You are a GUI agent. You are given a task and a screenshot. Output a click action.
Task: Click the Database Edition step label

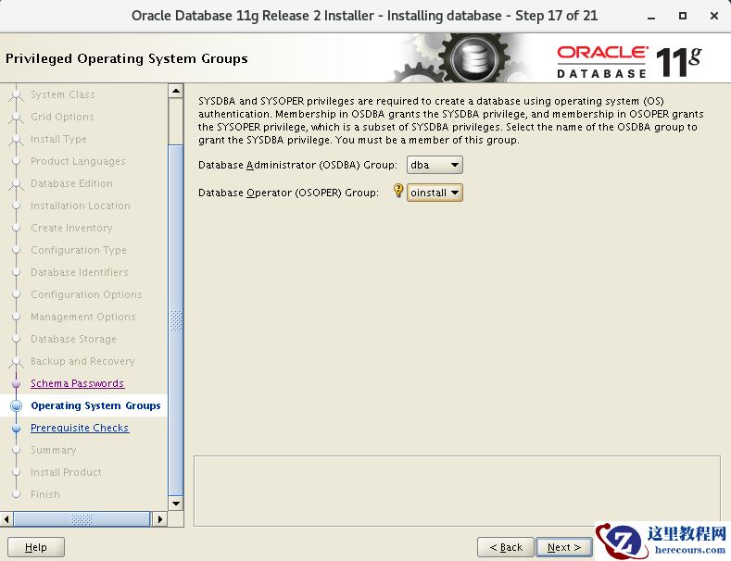tap(71, 183)
